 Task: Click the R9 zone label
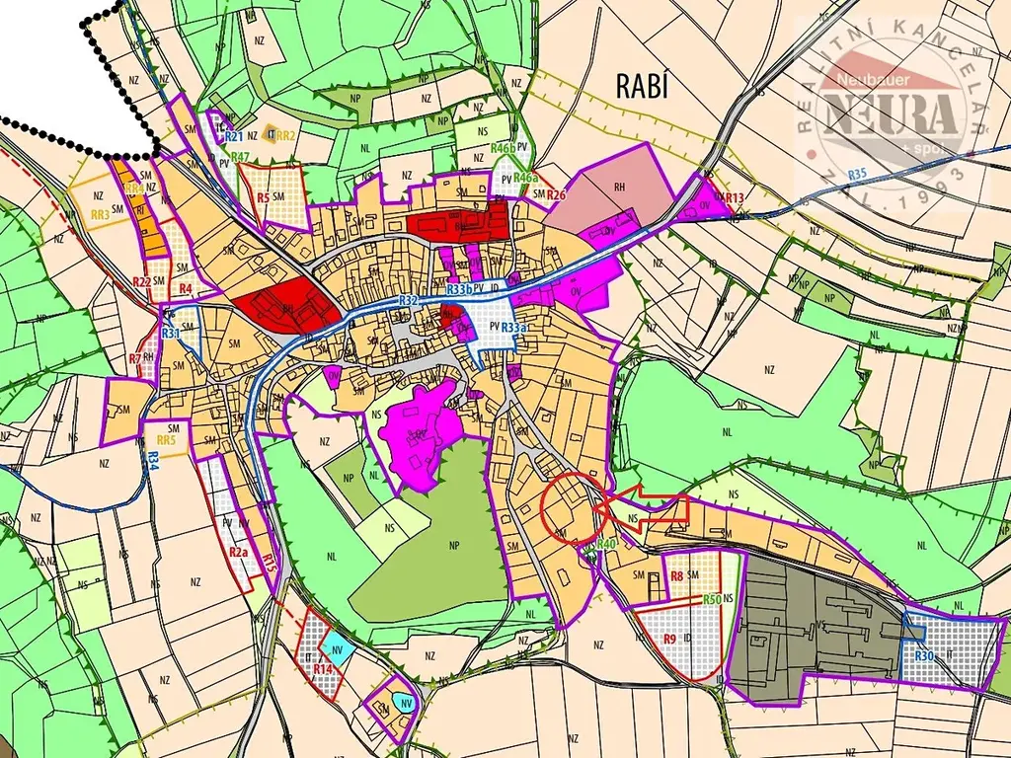tap(669, 639)
